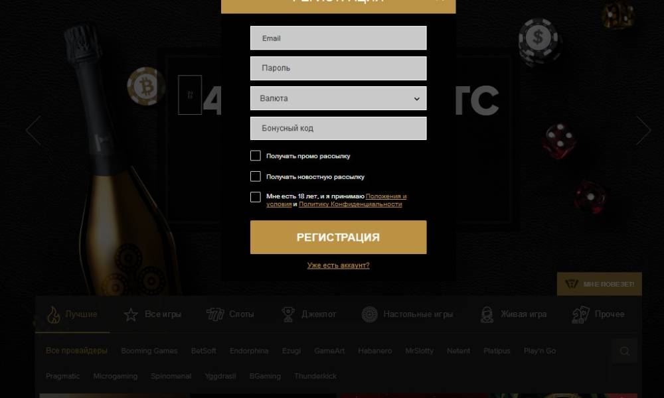Go to previous banner slide arrow

pos(33,130)
